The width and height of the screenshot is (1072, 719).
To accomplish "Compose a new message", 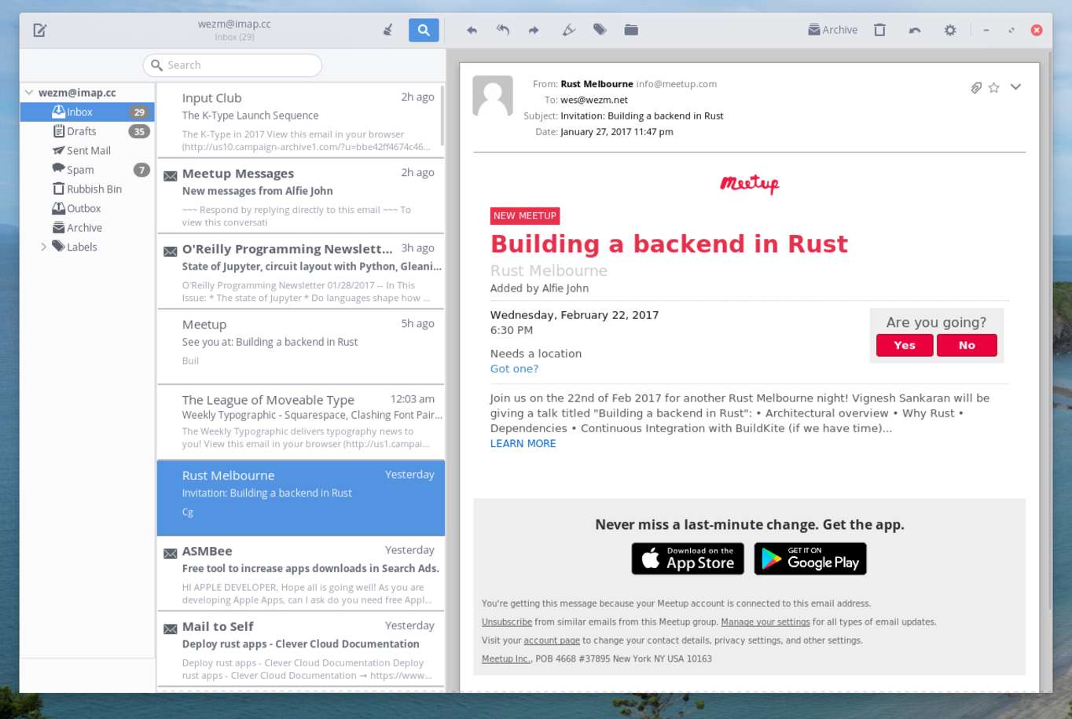I will tap(40, 30).
